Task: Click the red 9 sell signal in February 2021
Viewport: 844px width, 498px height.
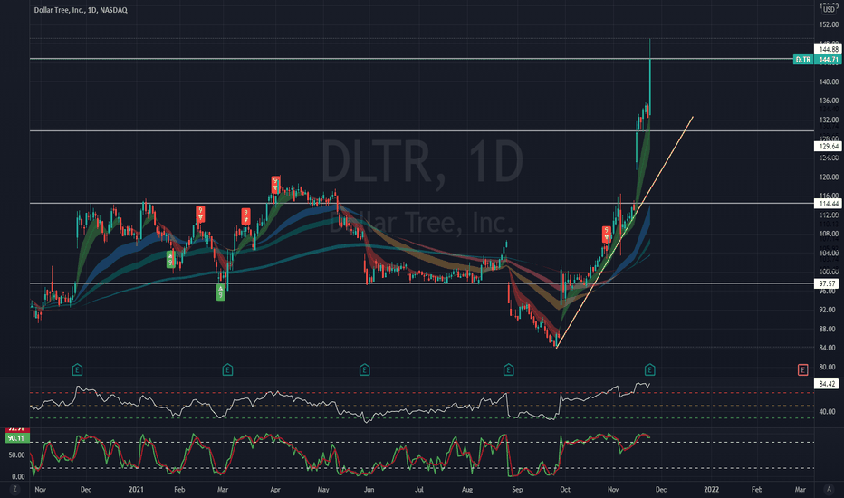Action: pos(200,214)
